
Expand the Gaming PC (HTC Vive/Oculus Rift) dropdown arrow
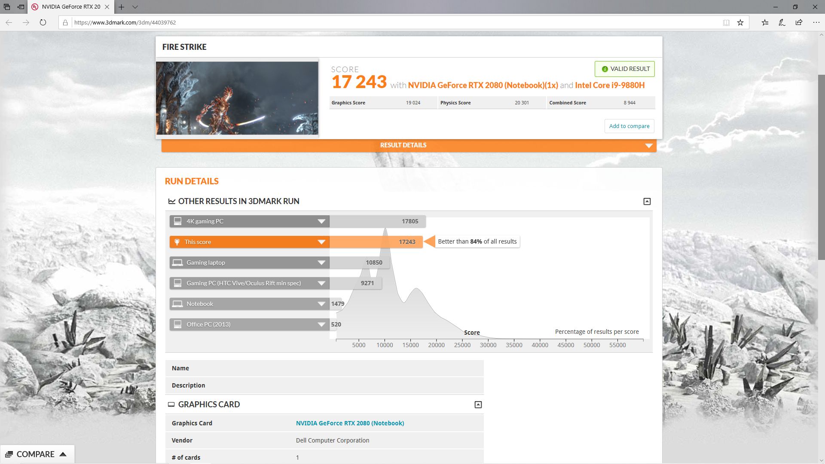(321, 283)
